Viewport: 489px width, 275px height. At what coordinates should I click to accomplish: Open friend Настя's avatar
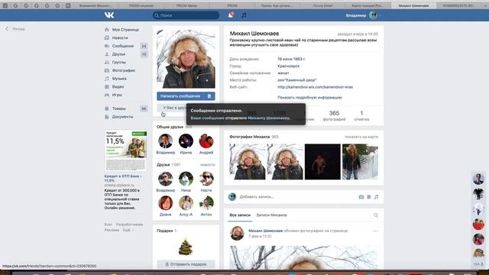206,179
